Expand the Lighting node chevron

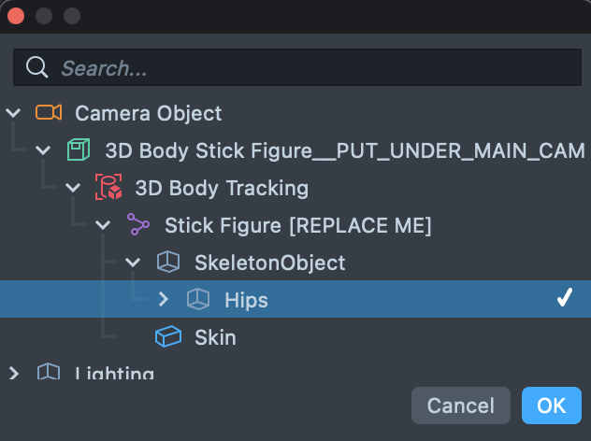click(x=13, y=373)
